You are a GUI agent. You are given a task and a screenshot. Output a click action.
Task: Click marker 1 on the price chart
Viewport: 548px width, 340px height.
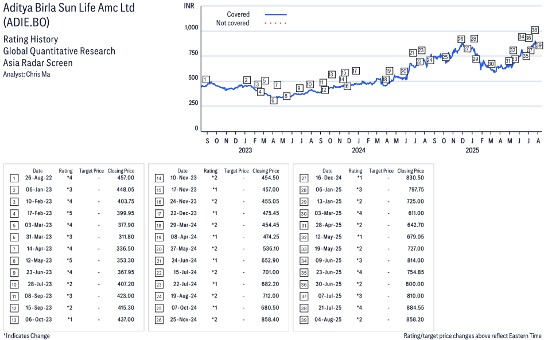click(206, 80)
